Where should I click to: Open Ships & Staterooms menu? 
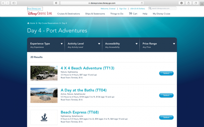(95, 14)
